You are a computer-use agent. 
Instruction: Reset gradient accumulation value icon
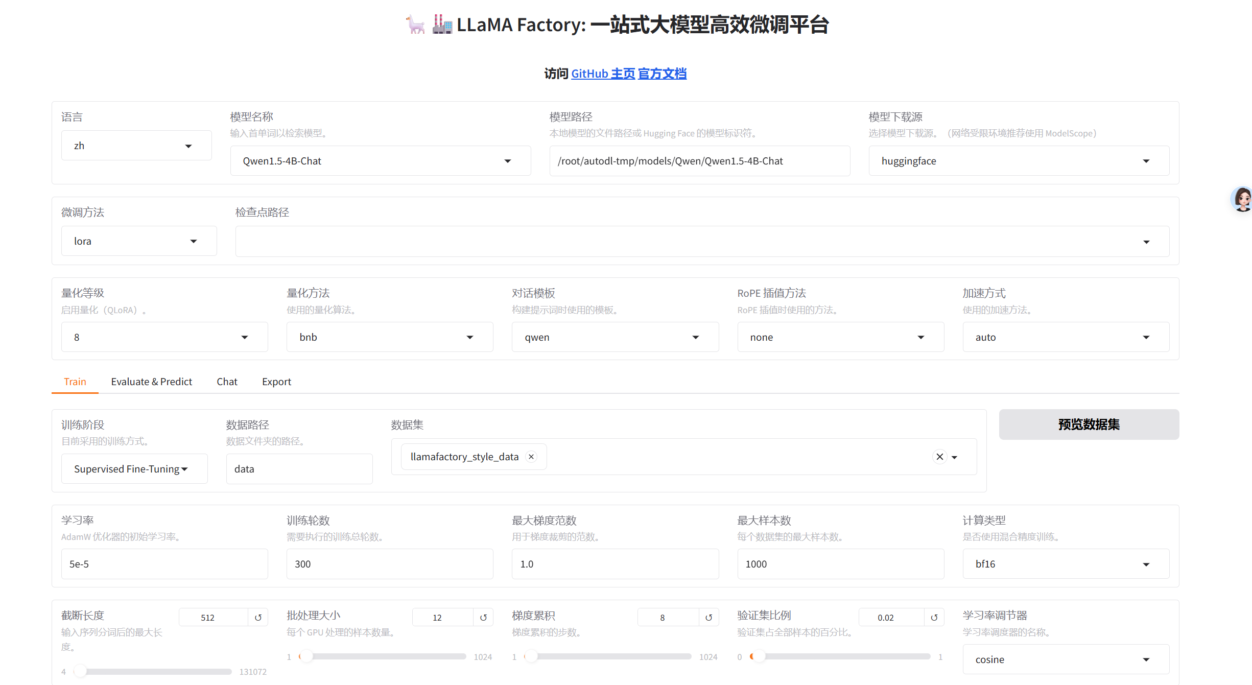[708, 618]
